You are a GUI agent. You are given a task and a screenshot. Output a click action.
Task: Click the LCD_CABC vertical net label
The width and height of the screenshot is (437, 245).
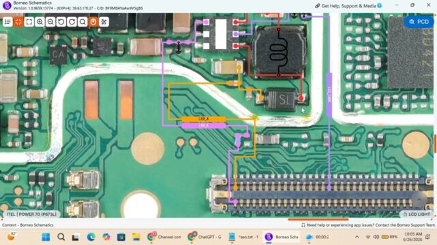coord(329,95)
